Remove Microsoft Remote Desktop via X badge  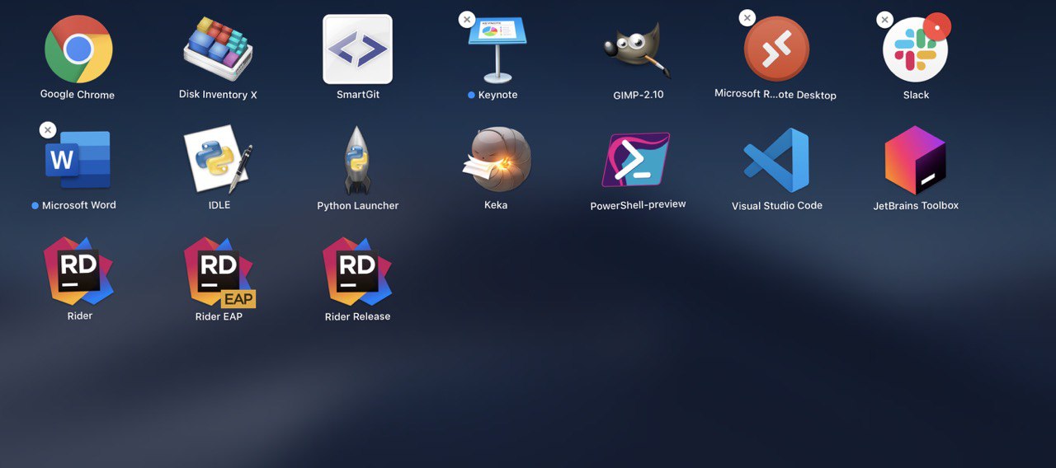point(747,18)
